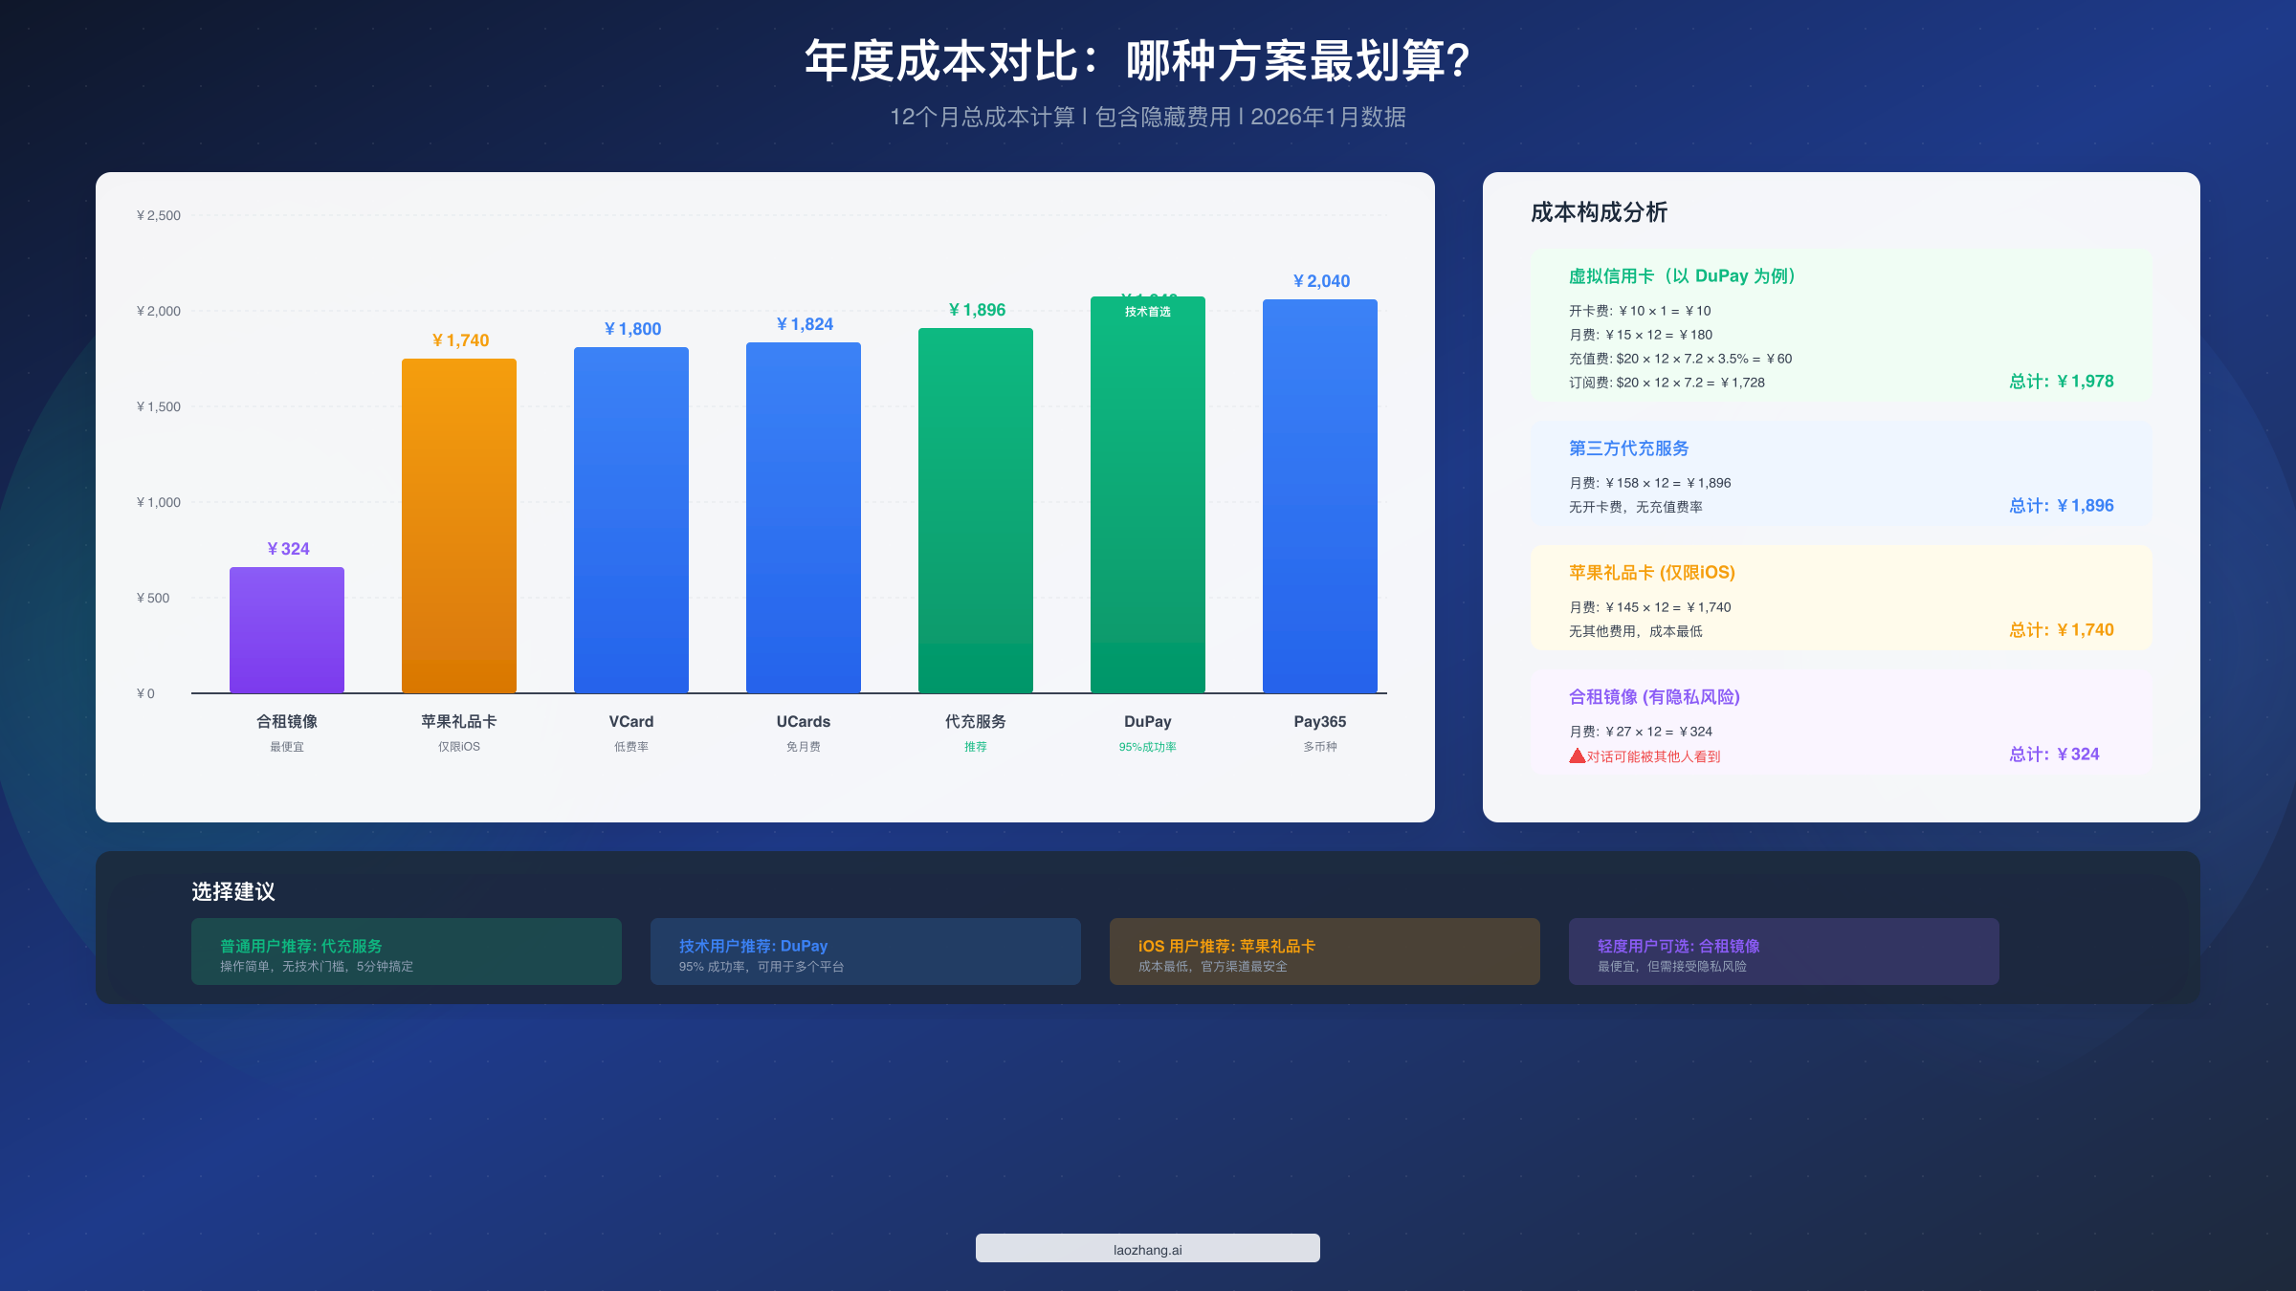The height and width of the screenshot is (1291, 2296).
Task: Select the 普通用户推荐: 代充服务 recommendation card
Action: click(x=406, y=951)
